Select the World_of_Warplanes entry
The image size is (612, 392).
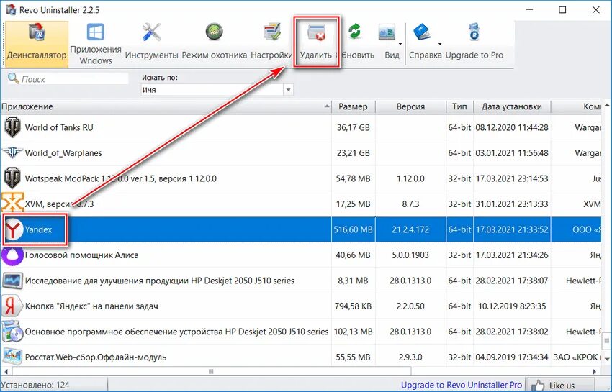tap(63, 153)
